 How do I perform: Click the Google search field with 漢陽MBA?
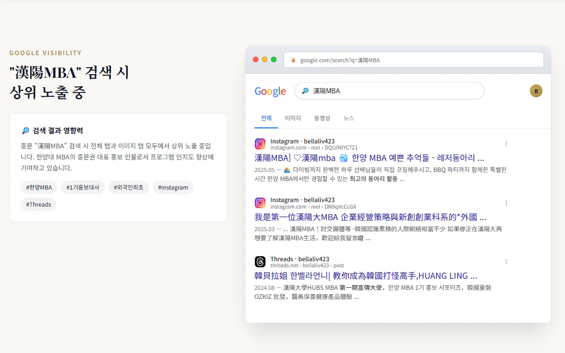tap(389, 91)
